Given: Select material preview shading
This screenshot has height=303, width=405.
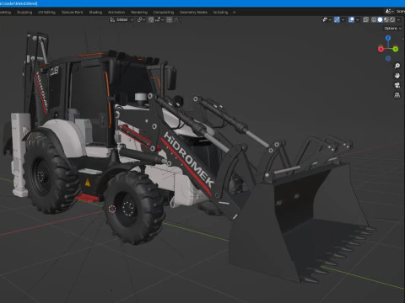Looking at the screenshot, I should 386,19.
